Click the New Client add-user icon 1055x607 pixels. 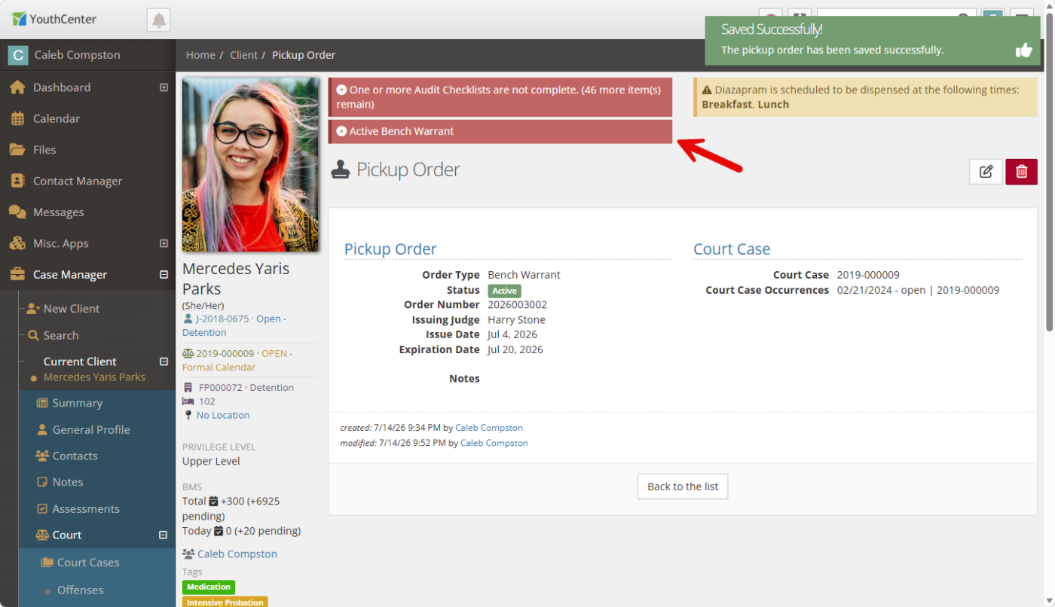[x=33, y=309]
